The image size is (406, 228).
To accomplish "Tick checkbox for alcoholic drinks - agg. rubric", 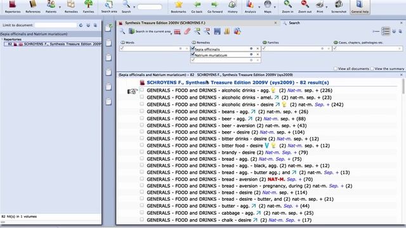I will [x=141, y=90].
